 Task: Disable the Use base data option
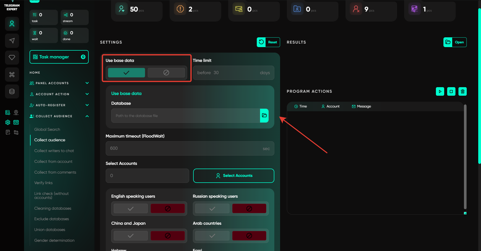[x=166, y=73]
